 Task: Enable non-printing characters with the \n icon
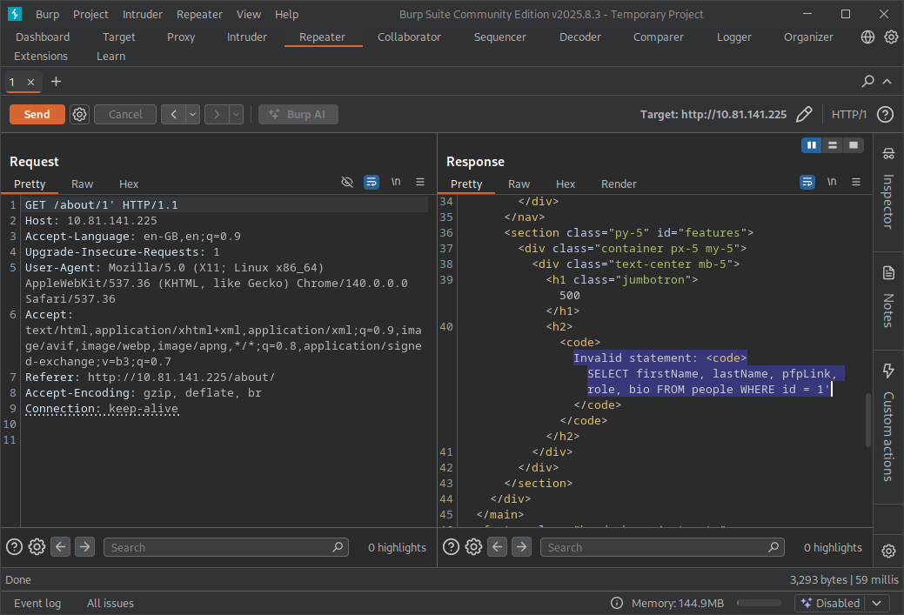tap(832, 182)
